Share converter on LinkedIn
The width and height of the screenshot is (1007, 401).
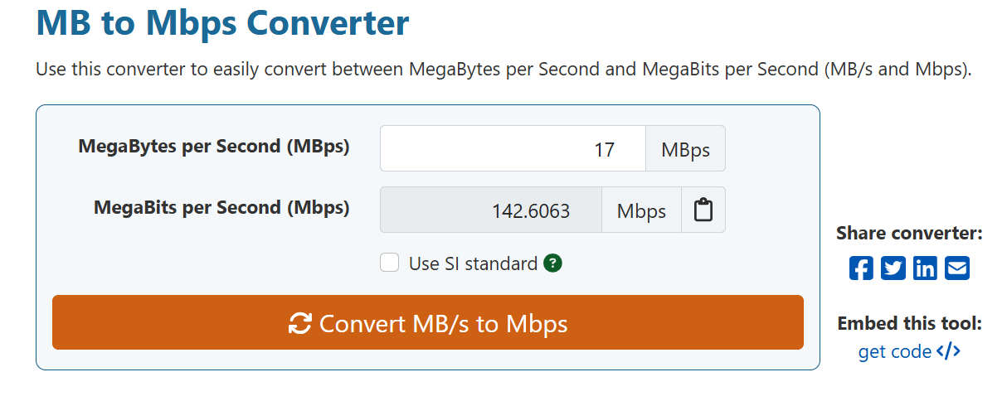pyautogui.click(x=925, y=268)
